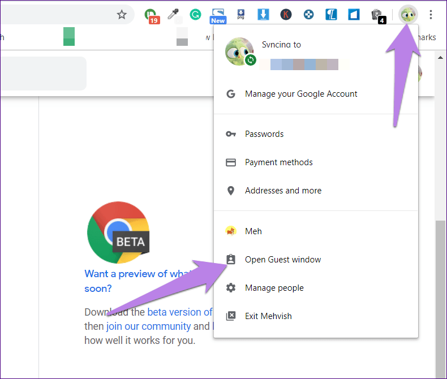Select Exit Mehvish
447x379 pixels.
[268, 316]
